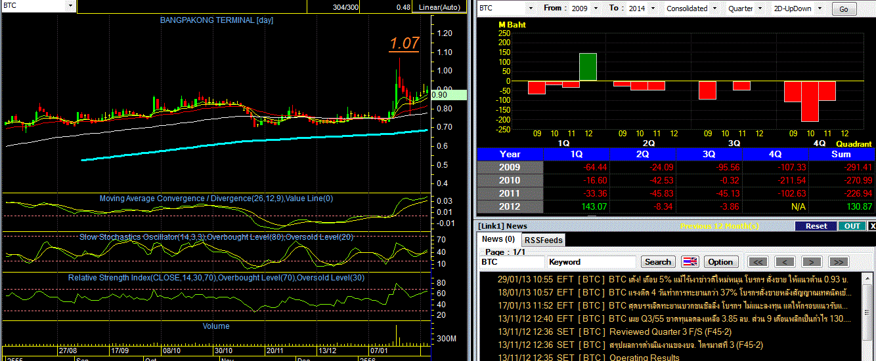Click the Volume panel label
This screenshot has height=361, width=876.
[x=216, y=326]
